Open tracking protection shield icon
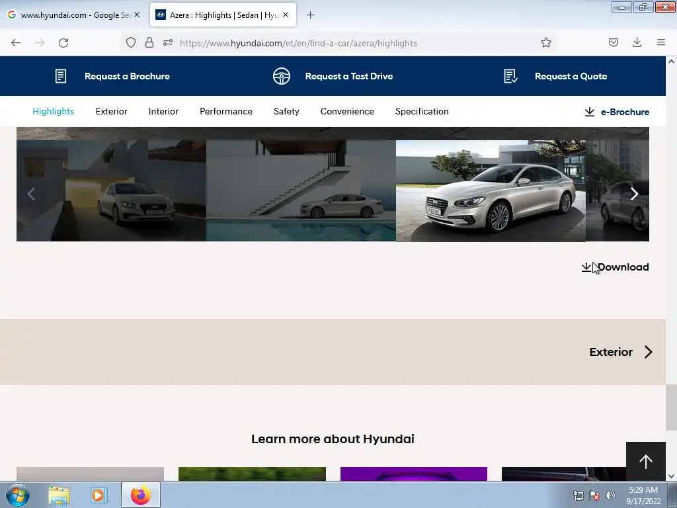The width and height of the screenshot is (677, 508). point(131,43)
